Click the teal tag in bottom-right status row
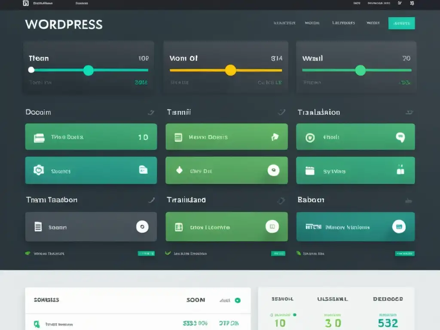 (405, 254)
